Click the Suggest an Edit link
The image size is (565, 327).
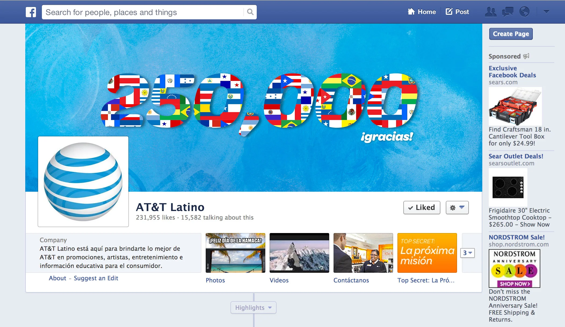pos(96,278)
